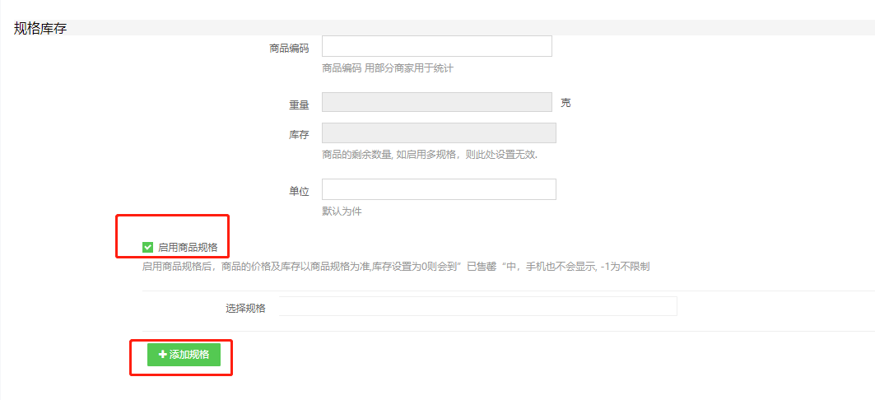Screen dimensions: 875x400
Task: Uncheck the 启用商品规格 checkbox
Action: pyautogui.click(x=148, y=247)
